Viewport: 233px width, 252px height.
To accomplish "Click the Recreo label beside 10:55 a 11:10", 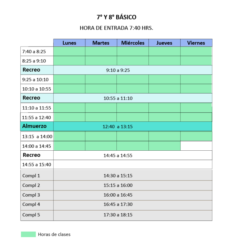I will pyautogui.click(x=32, y=98).
